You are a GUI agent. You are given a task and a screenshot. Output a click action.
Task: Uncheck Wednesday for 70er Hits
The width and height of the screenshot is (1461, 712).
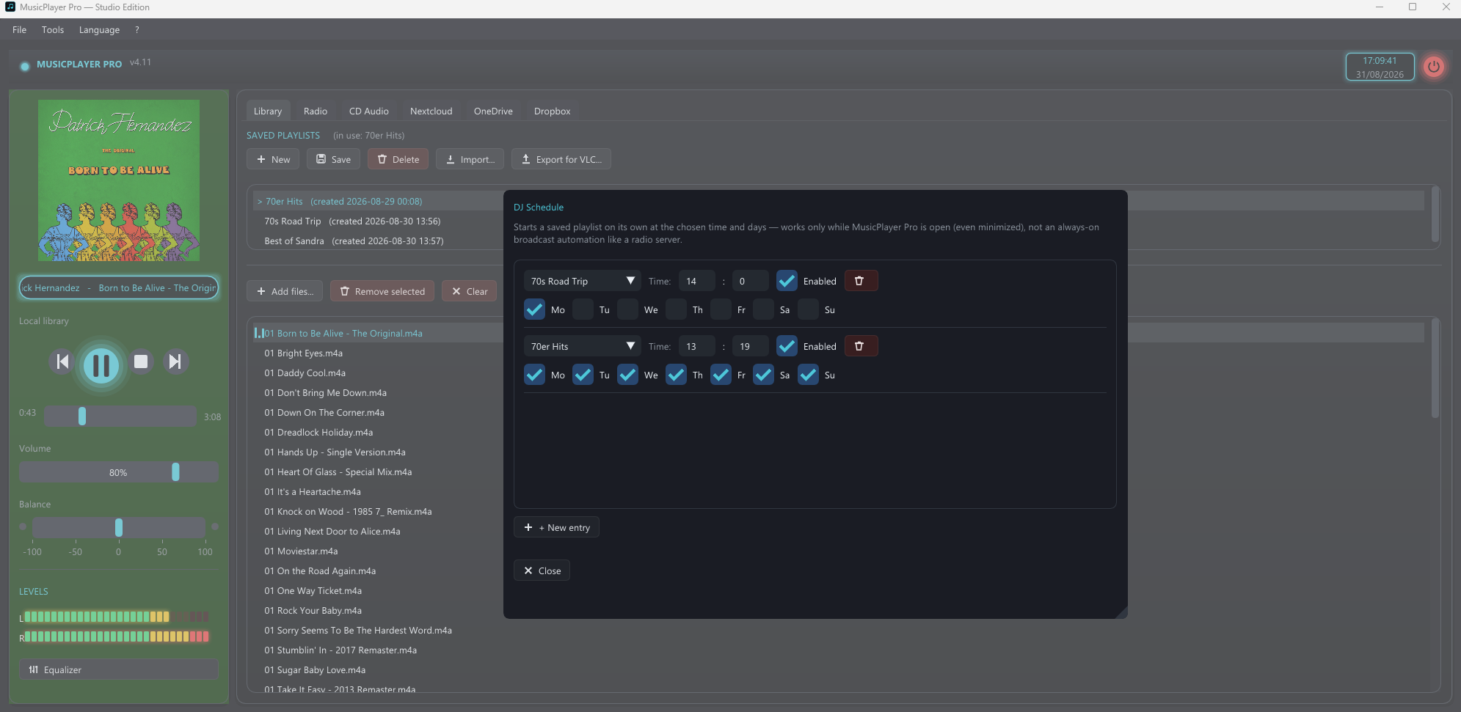pos(627,375)
